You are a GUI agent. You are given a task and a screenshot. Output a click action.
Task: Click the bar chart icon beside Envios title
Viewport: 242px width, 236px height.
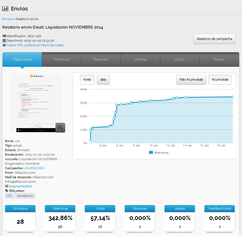(x=5, y=9)
